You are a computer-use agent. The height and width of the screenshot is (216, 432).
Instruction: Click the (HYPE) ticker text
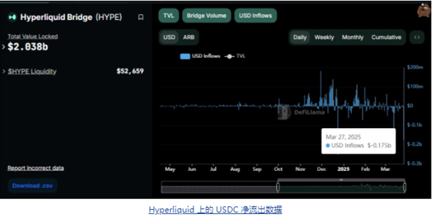108,17
